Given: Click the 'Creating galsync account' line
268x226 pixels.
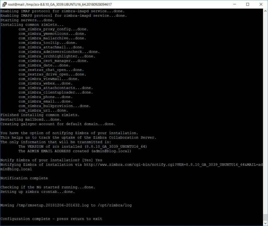Looking at the screenshot, I should pos(58,124).
